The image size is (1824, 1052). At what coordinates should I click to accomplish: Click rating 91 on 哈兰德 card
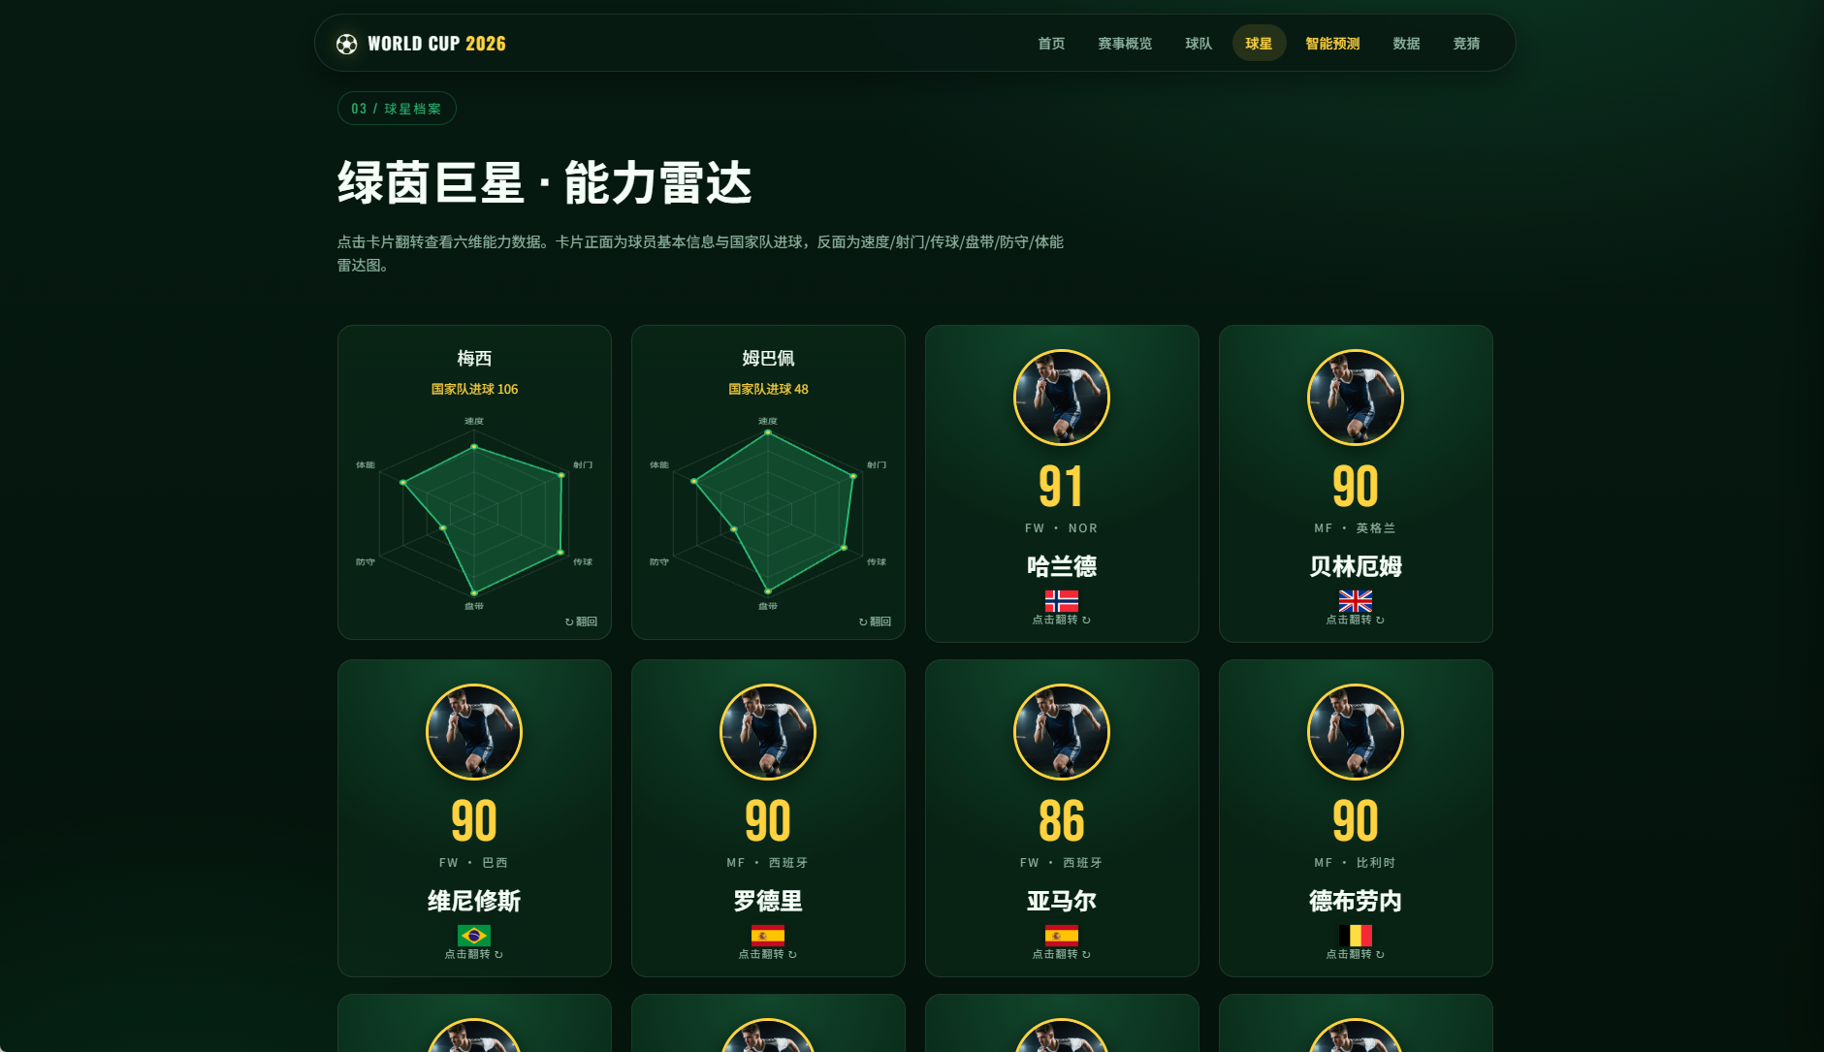pos(1062,487)
